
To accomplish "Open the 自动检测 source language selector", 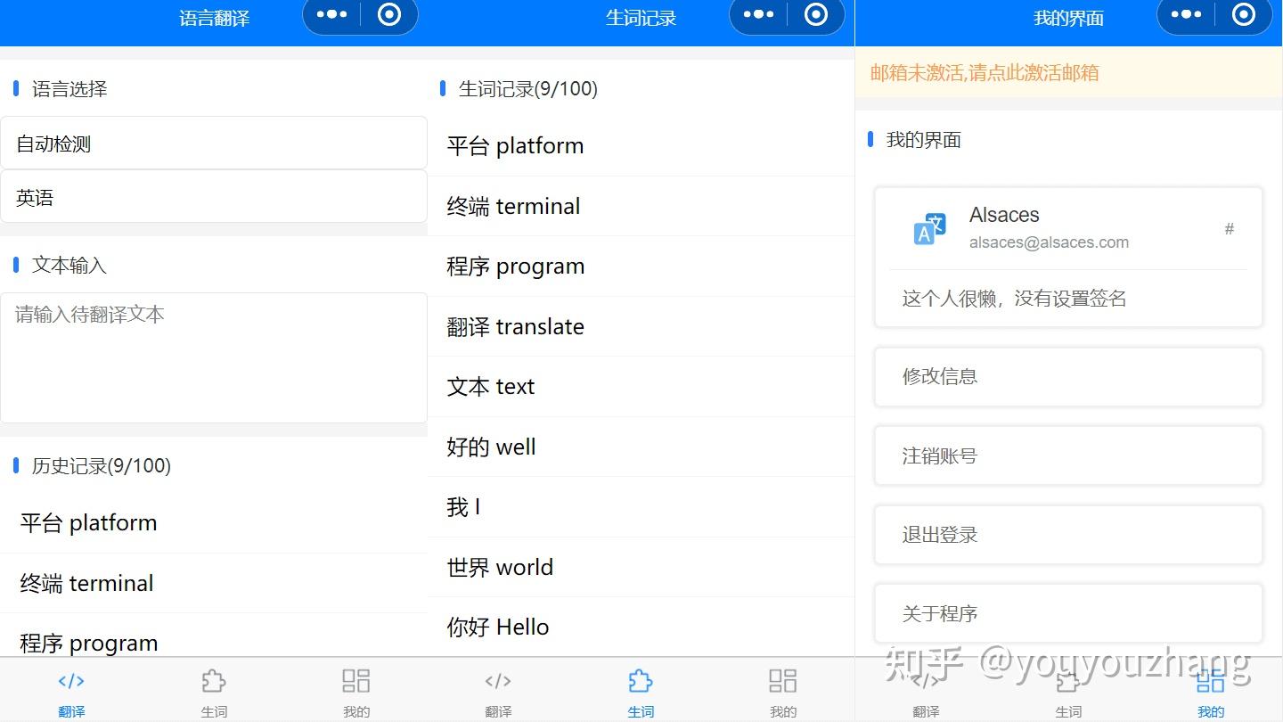I will 214,143.
